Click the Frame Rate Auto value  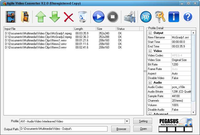(181, 69)
